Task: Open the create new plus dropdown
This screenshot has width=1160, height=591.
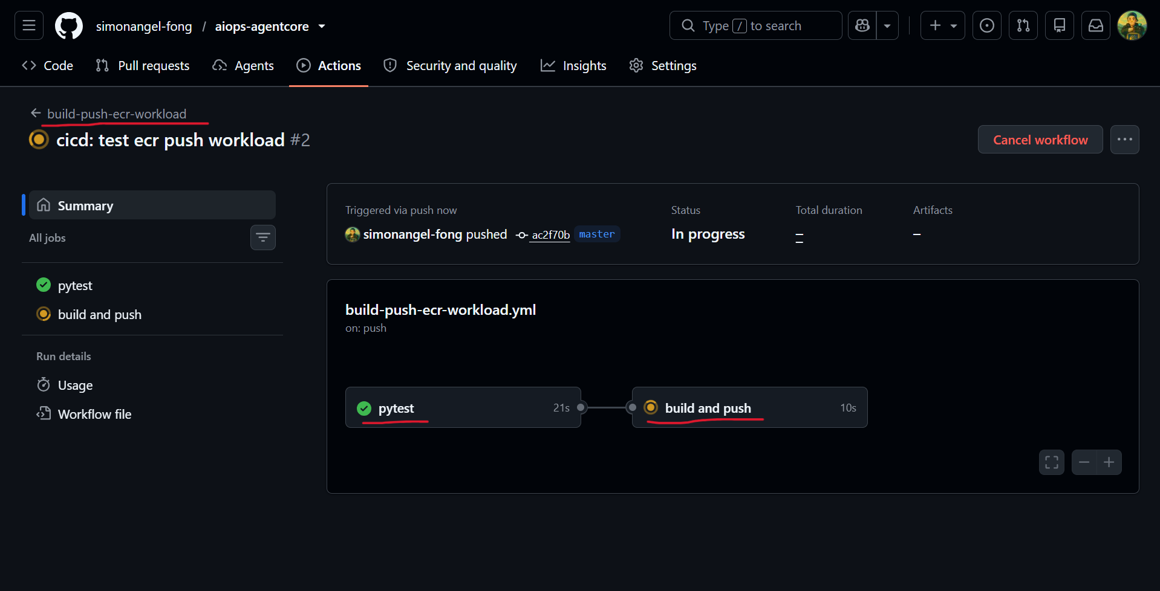Action: [x=942, y=25]
